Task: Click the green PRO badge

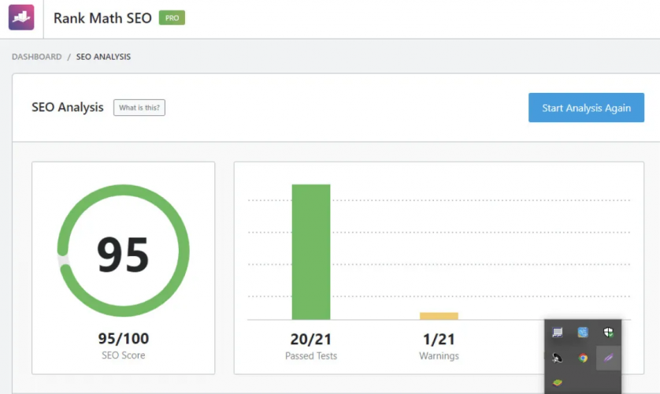Action: coord(172,17)
